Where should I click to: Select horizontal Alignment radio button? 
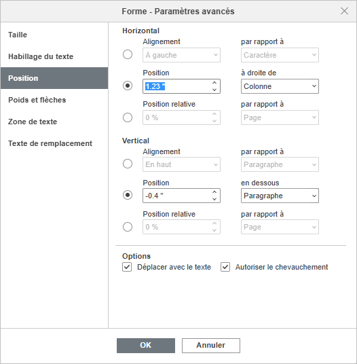coord(128,54)
